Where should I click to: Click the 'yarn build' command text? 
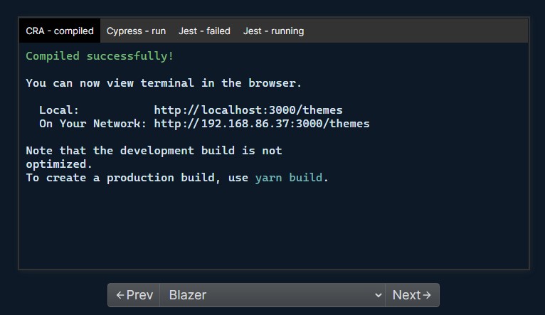point(289,178)
